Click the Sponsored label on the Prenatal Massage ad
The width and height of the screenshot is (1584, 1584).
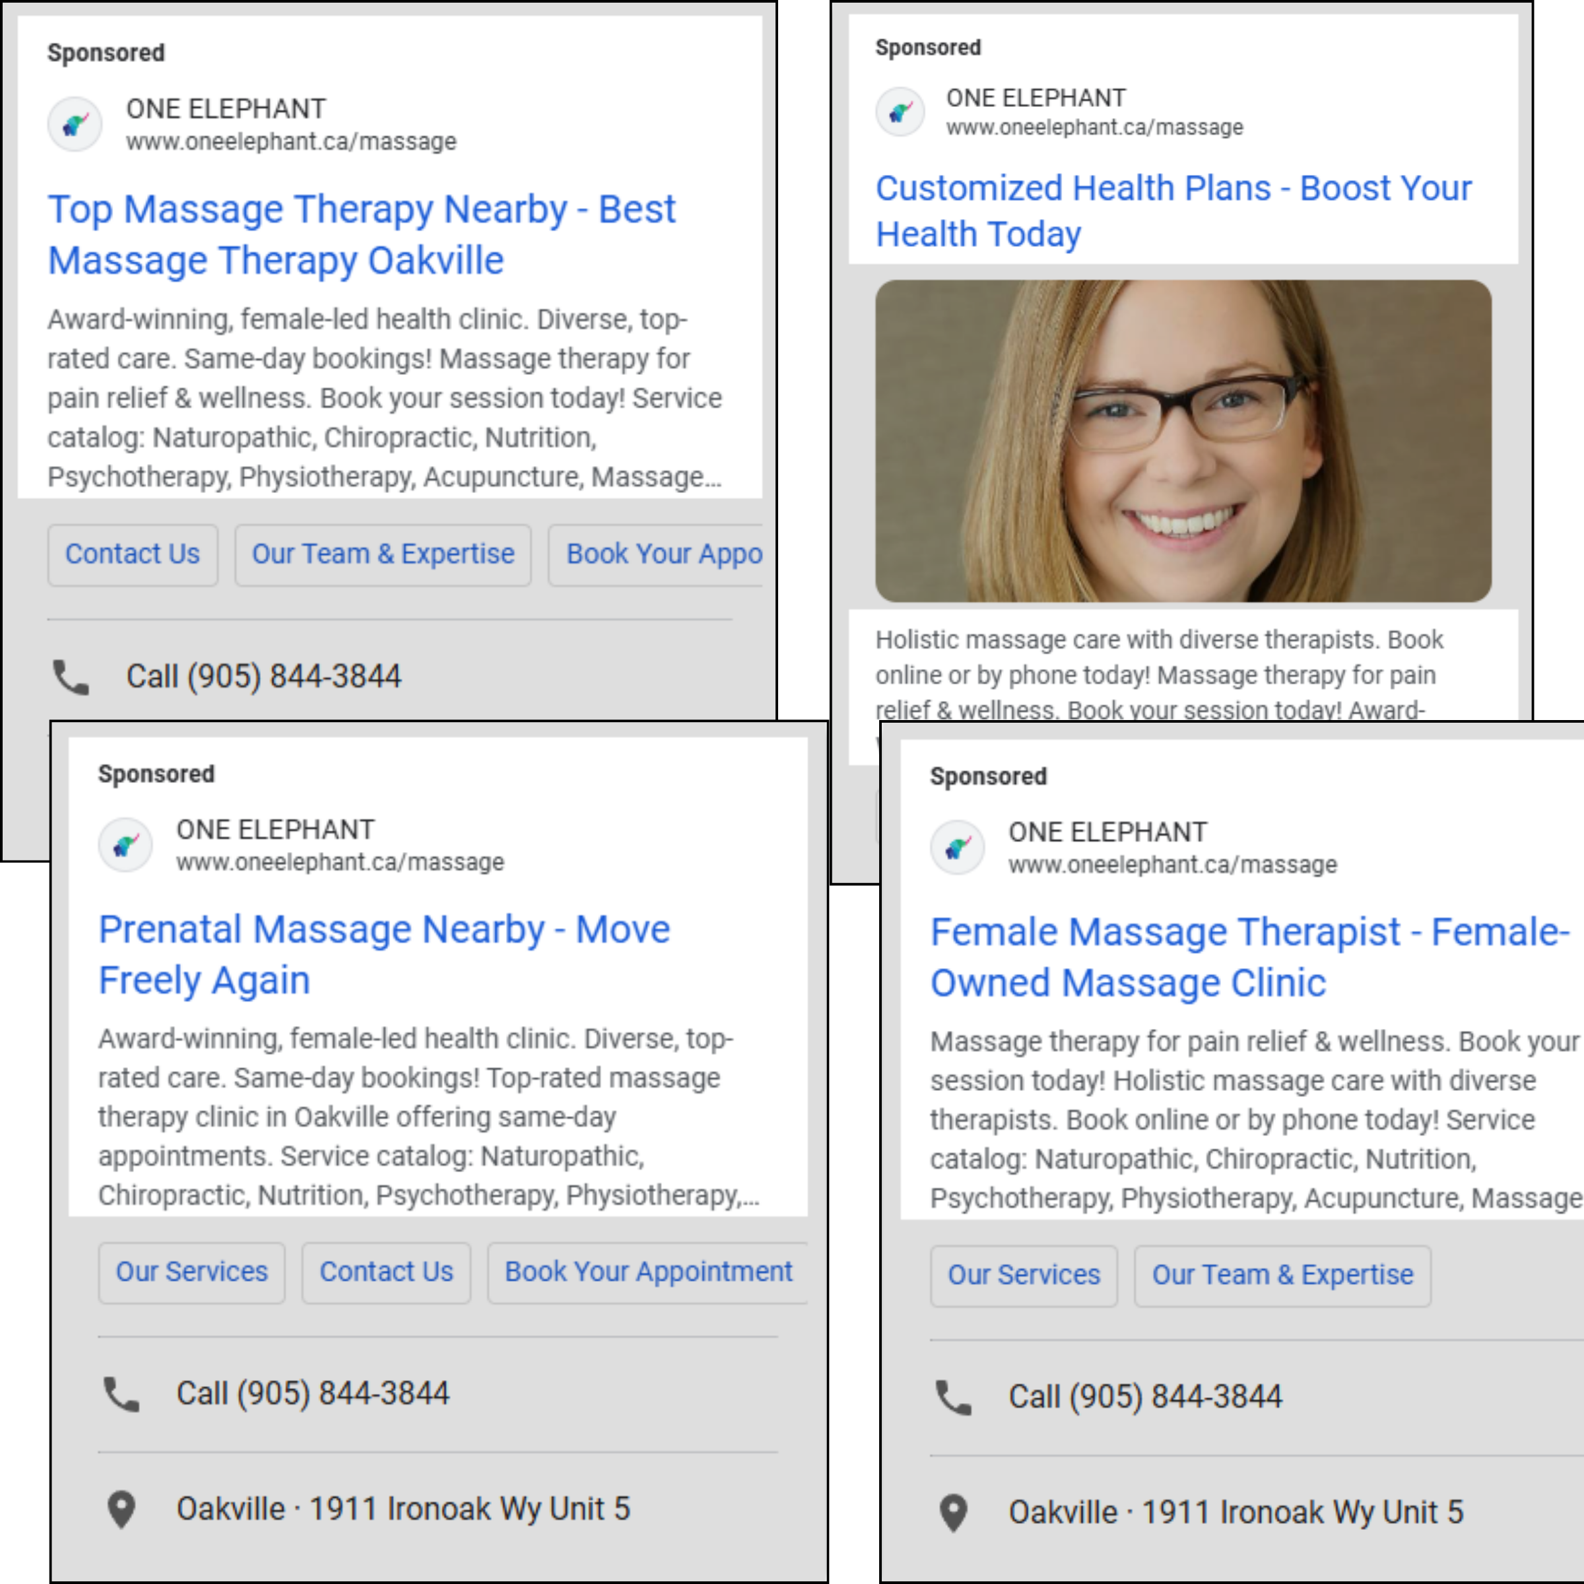coord(156,774)
